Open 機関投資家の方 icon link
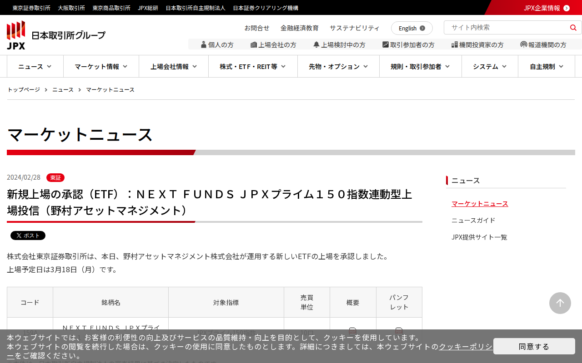582x363 pixels. (477, 44)
